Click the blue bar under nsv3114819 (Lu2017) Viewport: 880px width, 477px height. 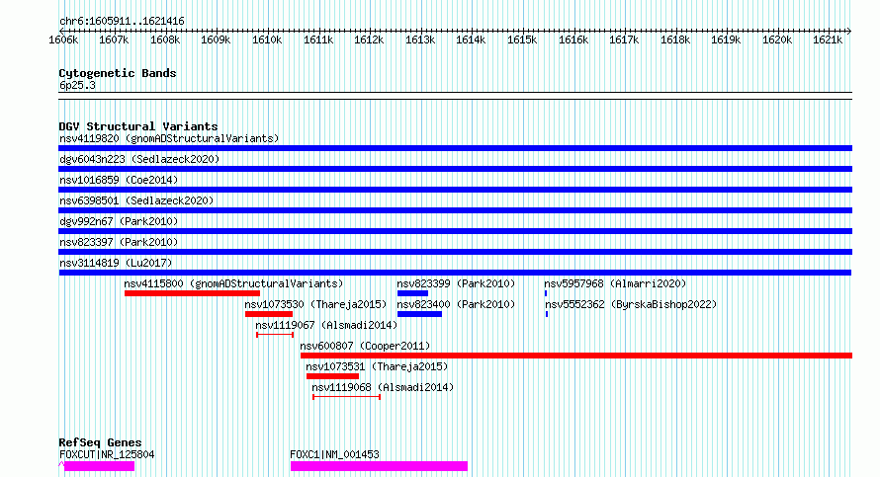(455, 273)
